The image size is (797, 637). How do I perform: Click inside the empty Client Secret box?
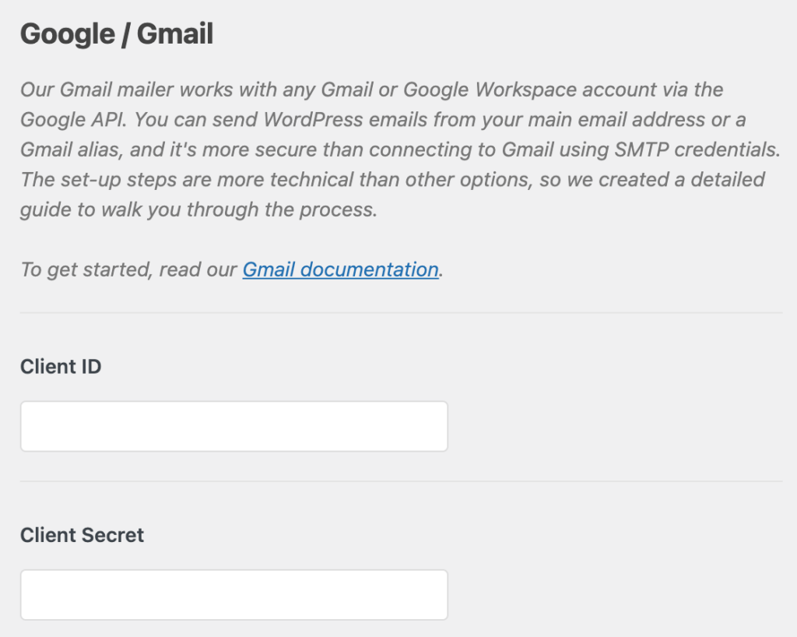point(233,594)
